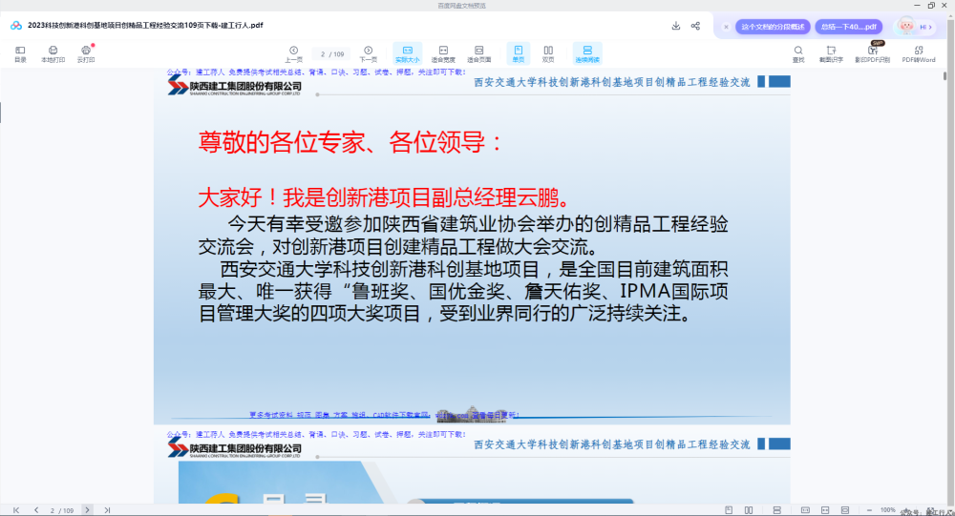Go to previous page in bottom bar
The height and width of the screenshot is (516, 955).
(x=36, y=510)
